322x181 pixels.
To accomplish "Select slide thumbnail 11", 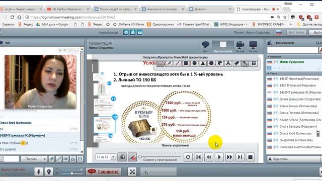I will pyautogui.click(x=102, y=89).
